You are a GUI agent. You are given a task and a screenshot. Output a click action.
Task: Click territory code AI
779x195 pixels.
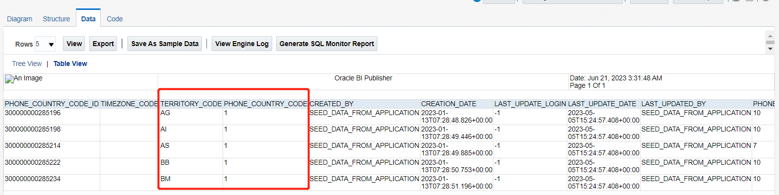[x=164, y=129]
